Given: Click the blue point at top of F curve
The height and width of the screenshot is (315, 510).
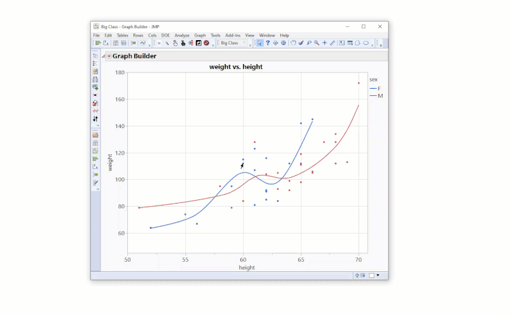Looking at the screenshot, I should [313, 119].
